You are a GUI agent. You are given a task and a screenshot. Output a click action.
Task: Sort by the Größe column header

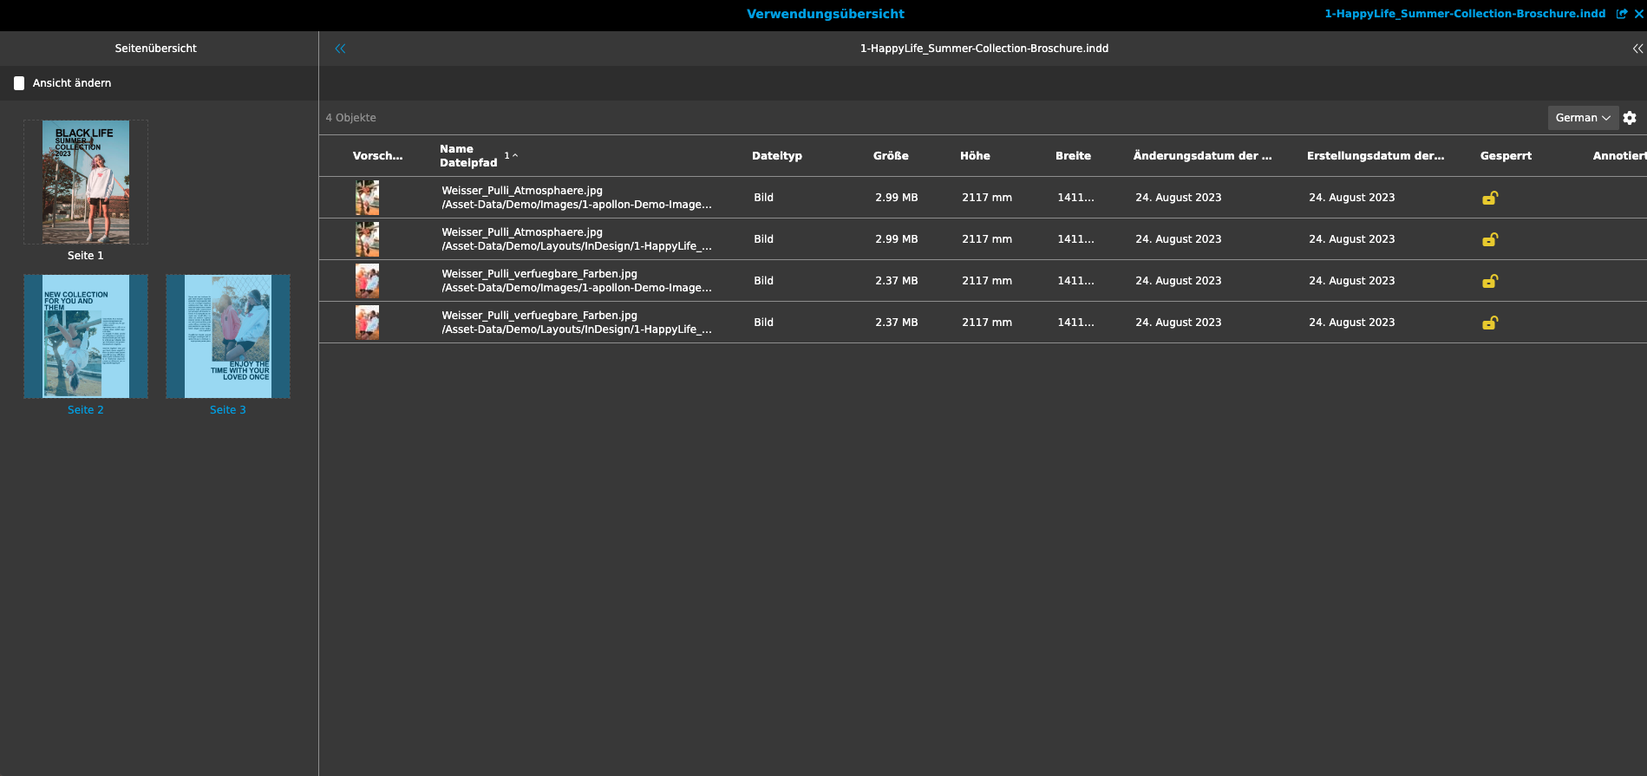pyautogui.click(x=891, y=156)
